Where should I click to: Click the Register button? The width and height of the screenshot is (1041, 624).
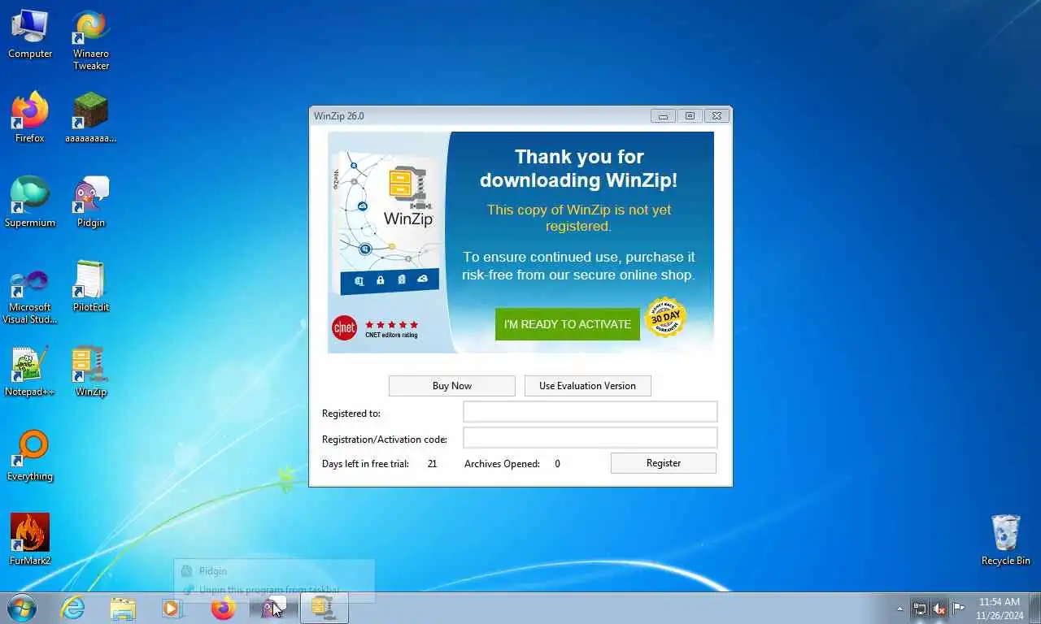(664, 463)
